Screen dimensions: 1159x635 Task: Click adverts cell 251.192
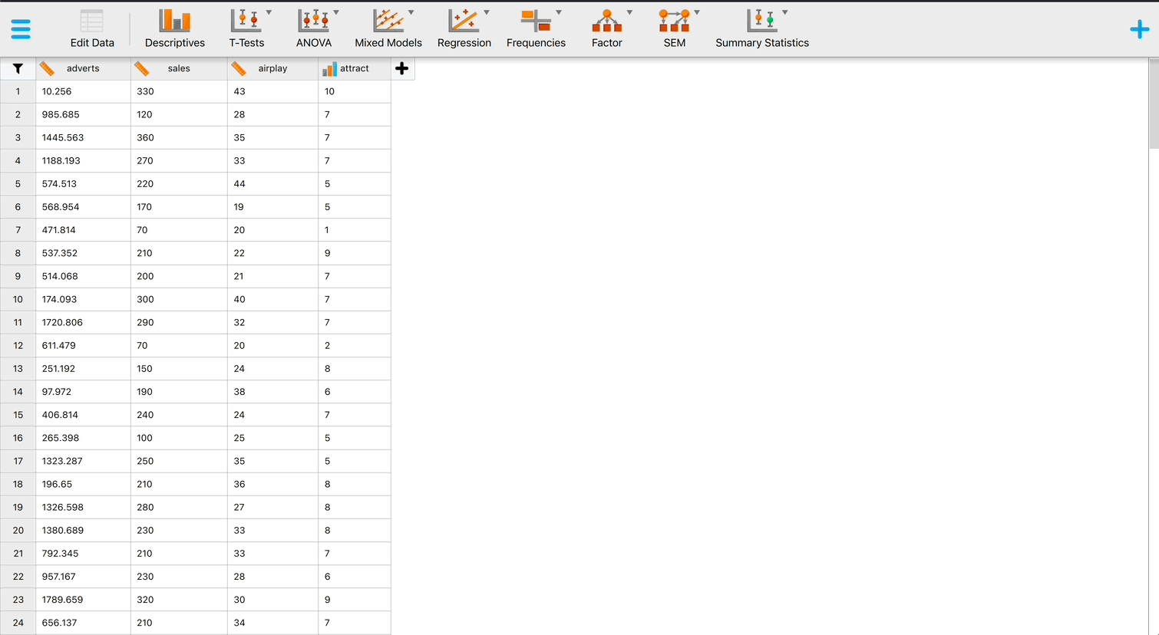click(x=83, y=369)
